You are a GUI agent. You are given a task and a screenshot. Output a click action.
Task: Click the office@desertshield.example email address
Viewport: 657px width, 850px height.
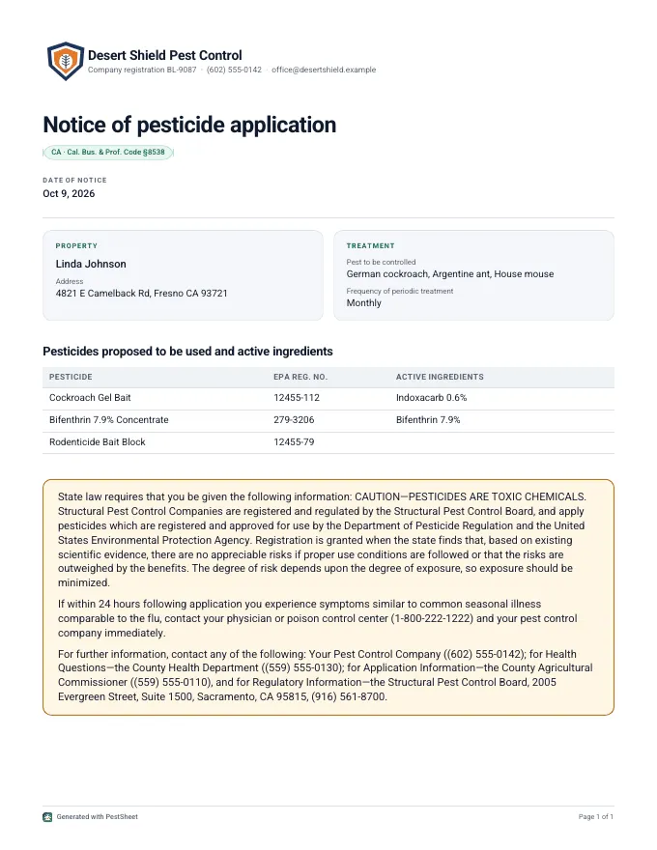coord(324,70)
